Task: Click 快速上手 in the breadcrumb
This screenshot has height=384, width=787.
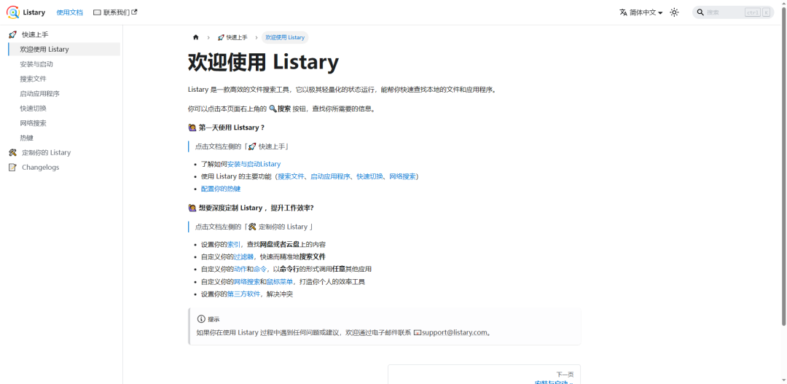Action: coord(232,37)
